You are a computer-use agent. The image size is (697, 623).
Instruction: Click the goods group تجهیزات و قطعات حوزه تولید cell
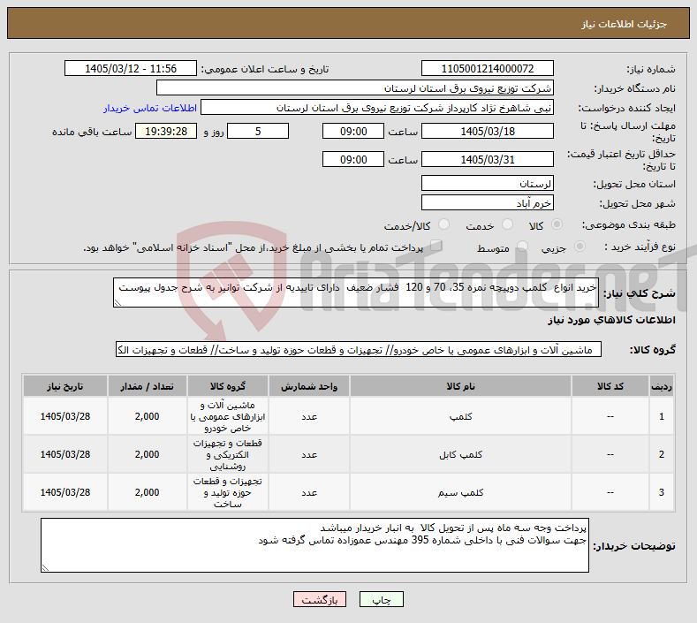pyautogui.click(x=228, y=493)
